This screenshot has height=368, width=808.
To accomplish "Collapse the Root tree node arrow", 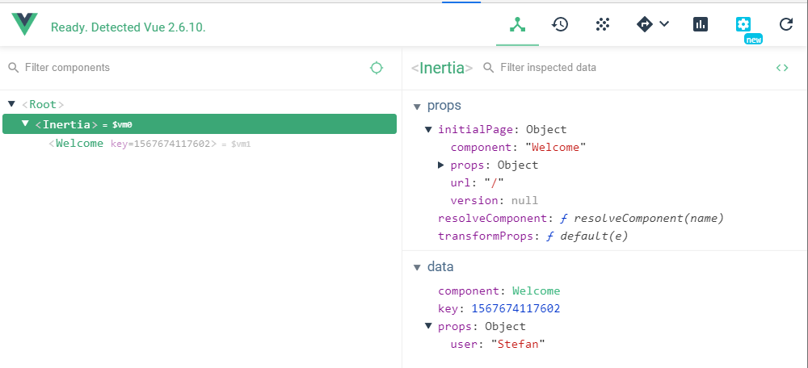I will point(11,104).
